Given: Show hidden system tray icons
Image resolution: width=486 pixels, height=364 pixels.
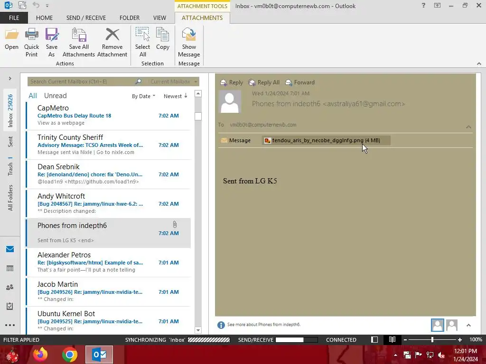Looking at the screenshot, I should point(395,355).
